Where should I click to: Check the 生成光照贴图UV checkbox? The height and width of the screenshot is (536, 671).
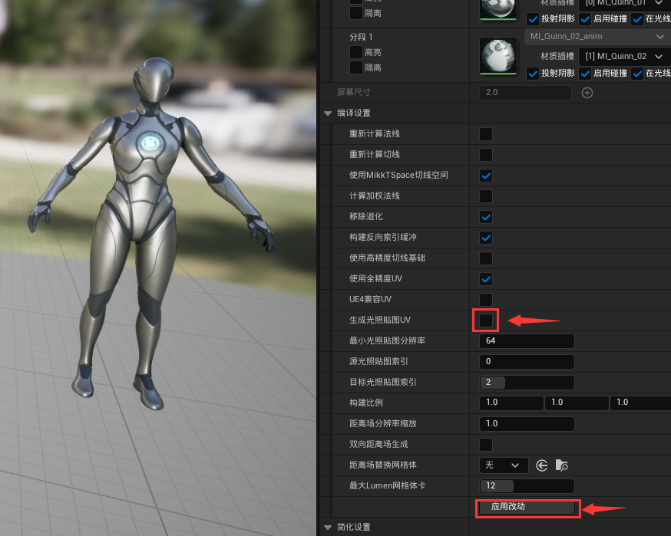click(x=486, y=321)
